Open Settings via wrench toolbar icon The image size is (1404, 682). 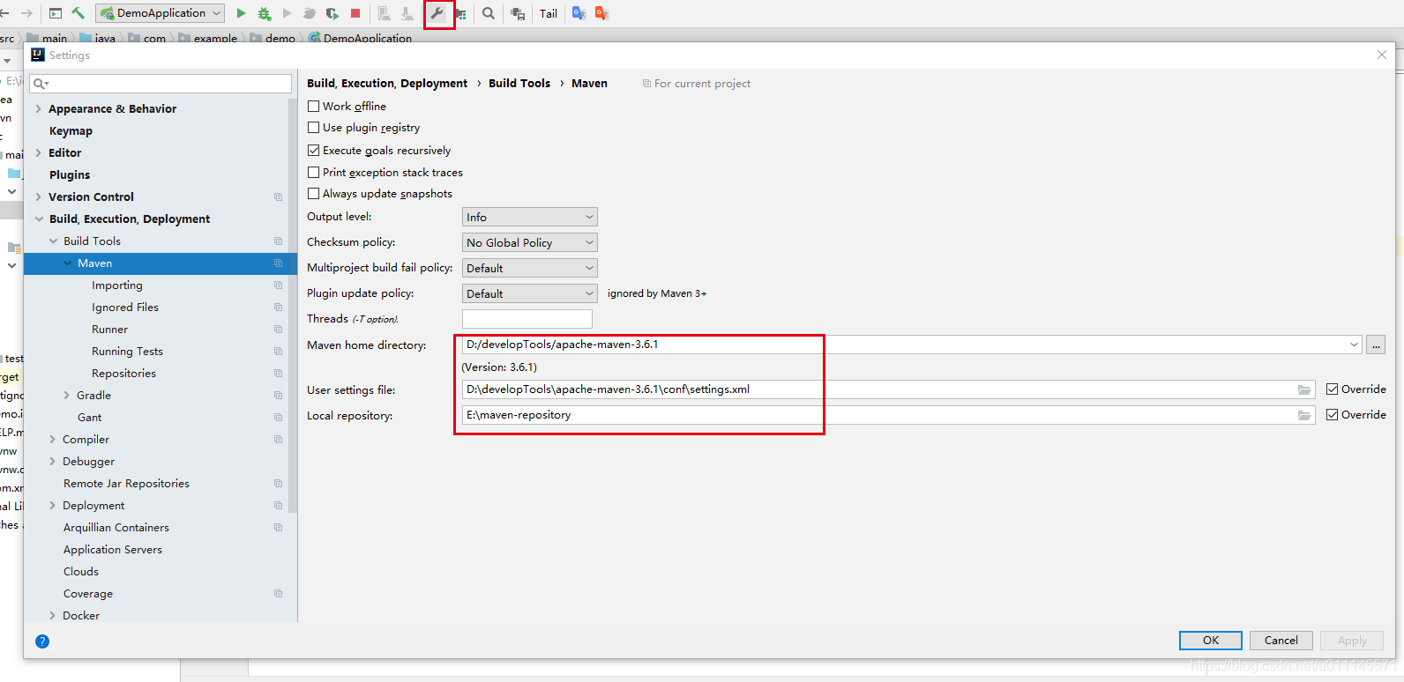click(437, 13)
